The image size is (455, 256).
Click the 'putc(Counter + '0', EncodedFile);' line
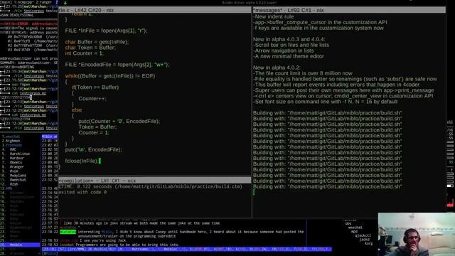click(x=119, y=122)
